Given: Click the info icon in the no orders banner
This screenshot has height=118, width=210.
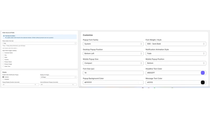Looking at the screenshot, I should (4, 36).
